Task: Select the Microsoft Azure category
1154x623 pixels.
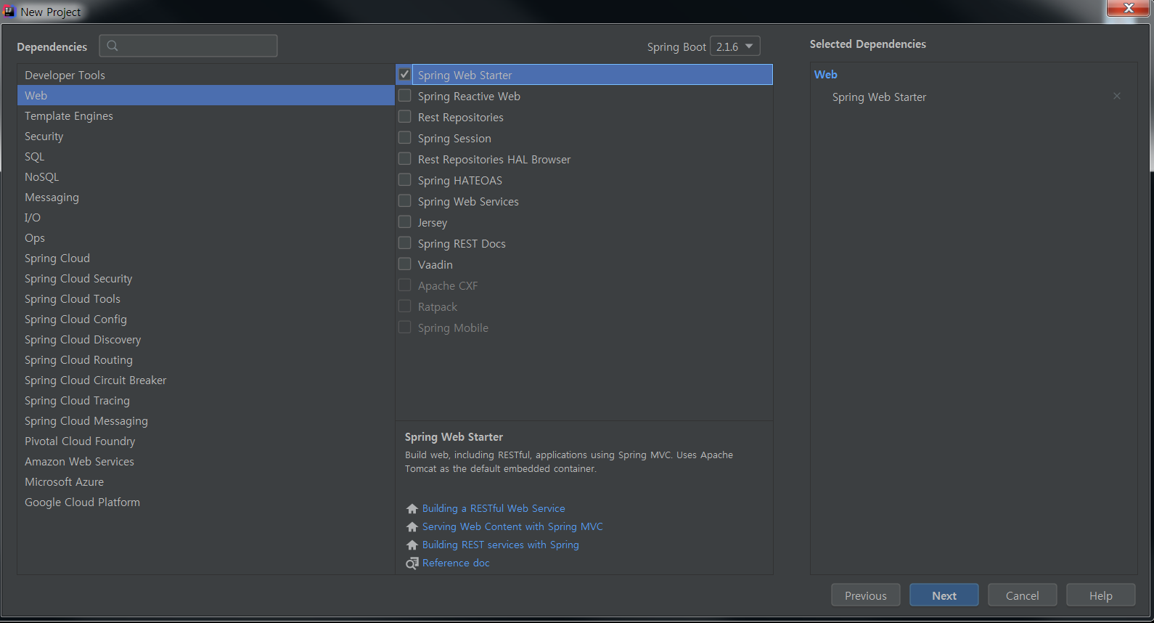Action: 206,481
